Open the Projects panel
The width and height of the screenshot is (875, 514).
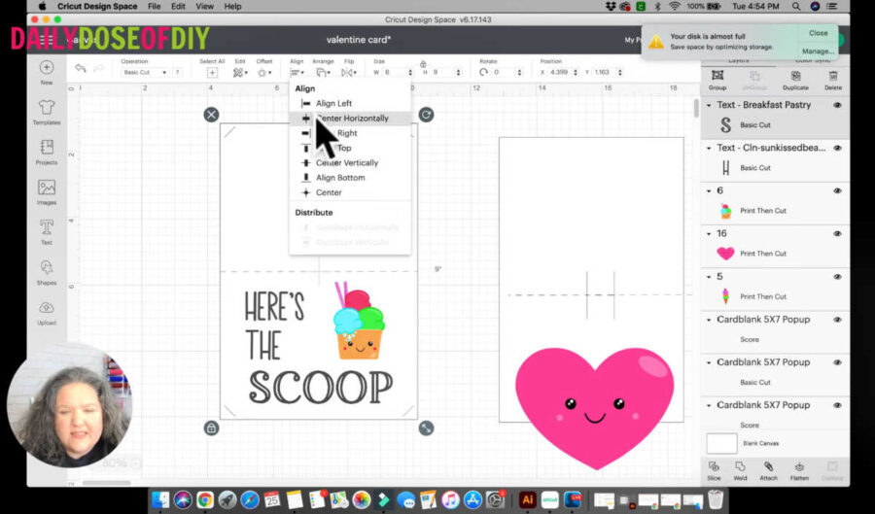(47, 147)
